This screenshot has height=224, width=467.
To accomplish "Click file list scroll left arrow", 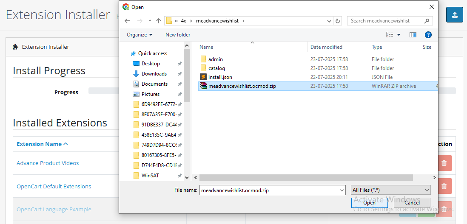I will pyautogui.click(x=196, y=177).
